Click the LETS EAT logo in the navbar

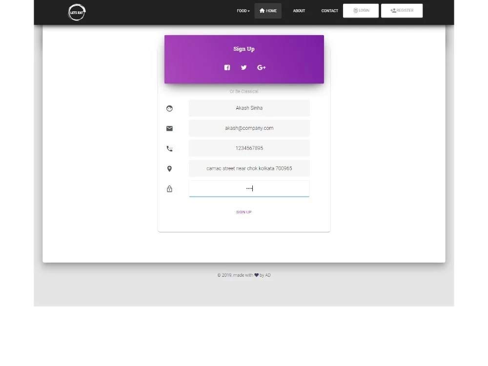coord(77,12)
